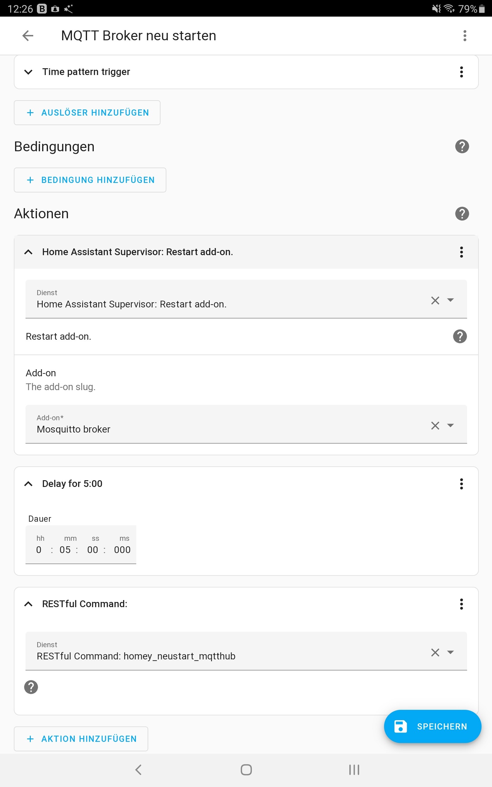Open help for Aktionen section
The height and width of the screenshot is (787, 492).
point(462,214)
